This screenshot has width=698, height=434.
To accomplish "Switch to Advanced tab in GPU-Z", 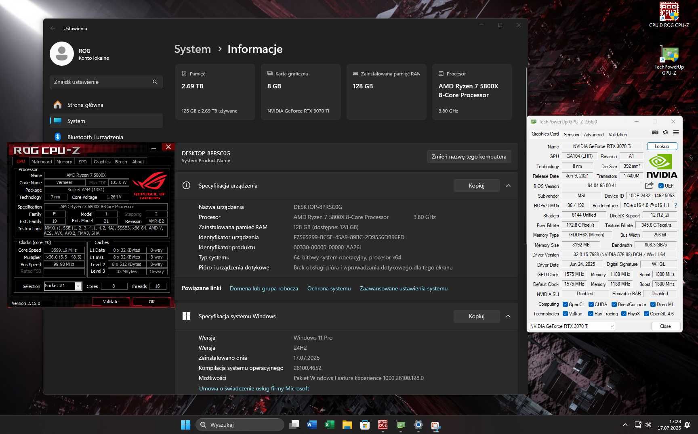I will (594, 135).
